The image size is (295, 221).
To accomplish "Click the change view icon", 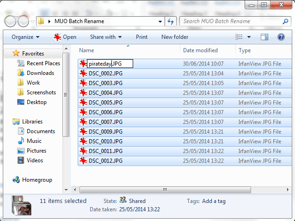I will (x=239, y=37).
